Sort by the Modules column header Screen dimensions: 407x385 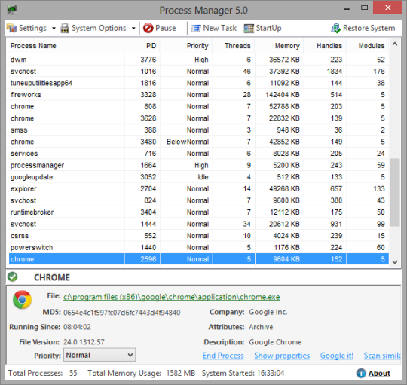point(367,46)
